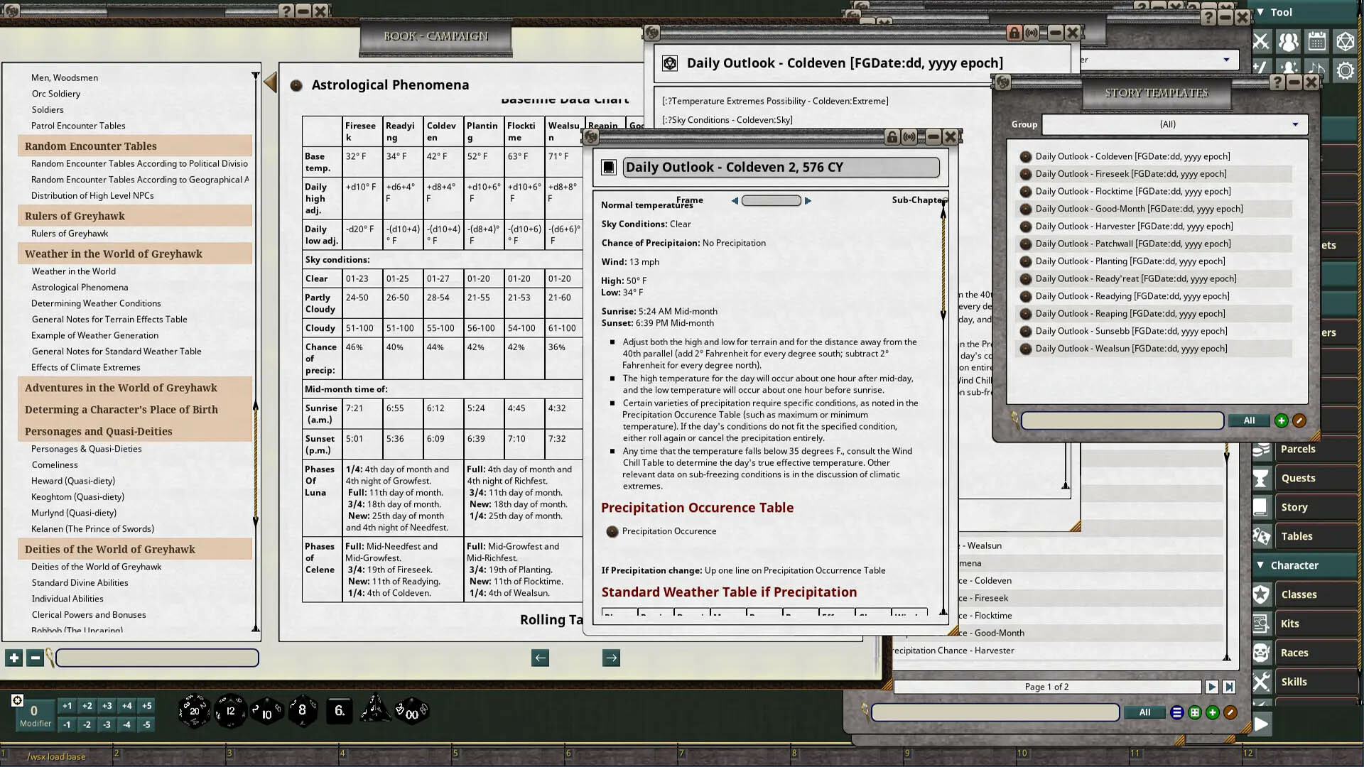Select the calendar tool icon
1364x767 pixels.
click(1317, 41)
